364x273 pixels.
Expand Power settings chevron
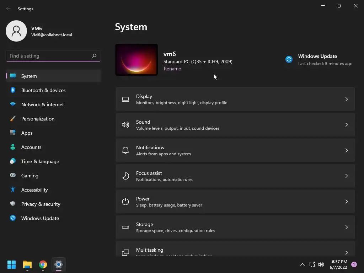[x=346, y=202]
